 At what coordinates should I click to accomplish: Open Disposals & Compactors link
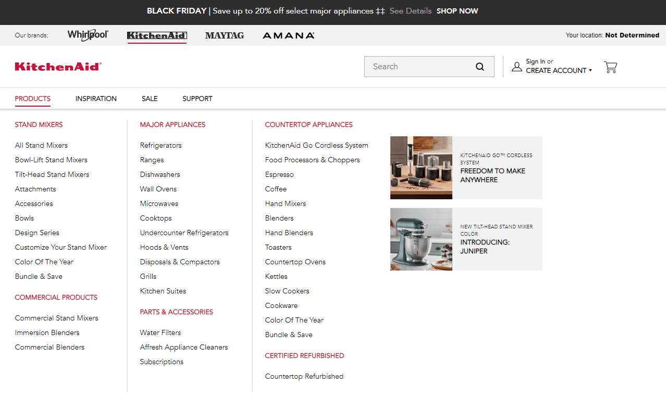(x=180, y=262)
